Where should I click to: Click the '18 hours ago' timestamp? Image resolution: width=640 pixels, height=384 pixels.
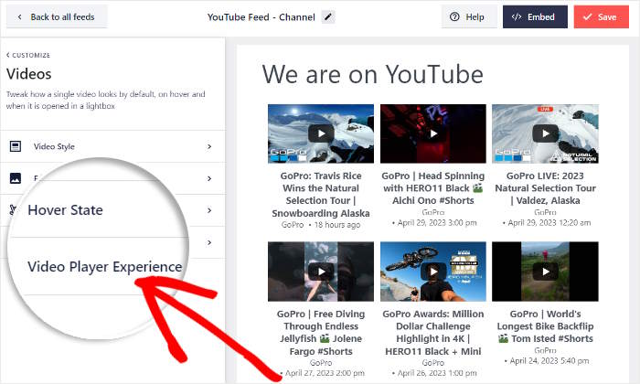point(337,225)
